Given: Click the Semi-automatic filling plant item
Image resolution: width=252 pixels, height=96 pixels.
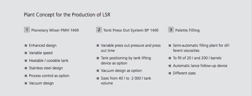Looking at the screenshot, I should pos(201,48).
